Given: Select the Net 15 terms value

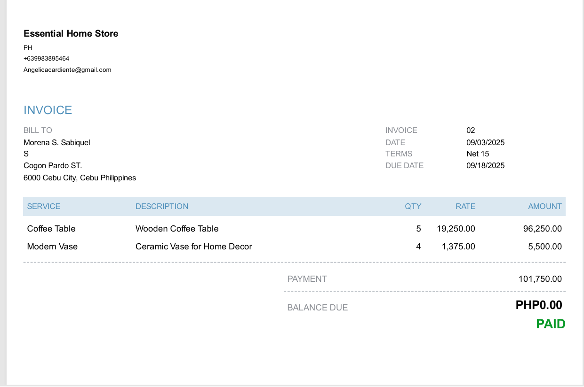Looking at the screenshot, I should click(478, 154).
